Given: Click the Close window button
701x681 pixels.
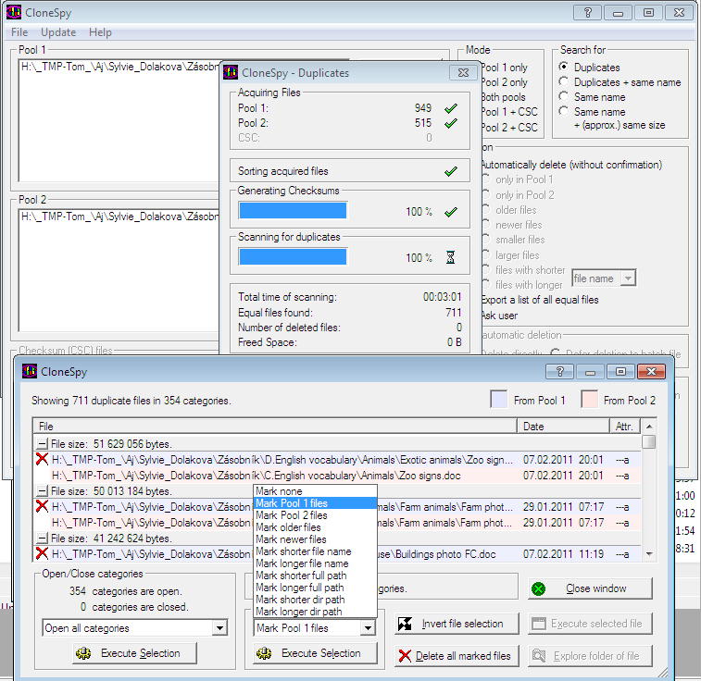Looking at the screenshot, I should coord(590,588).
